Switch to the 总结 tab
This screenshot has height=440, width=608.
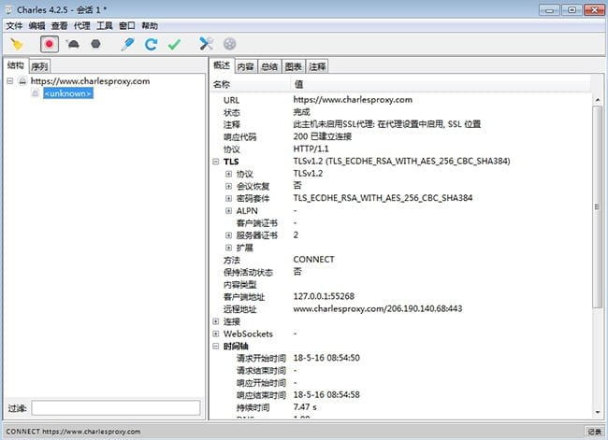point(269,66)
